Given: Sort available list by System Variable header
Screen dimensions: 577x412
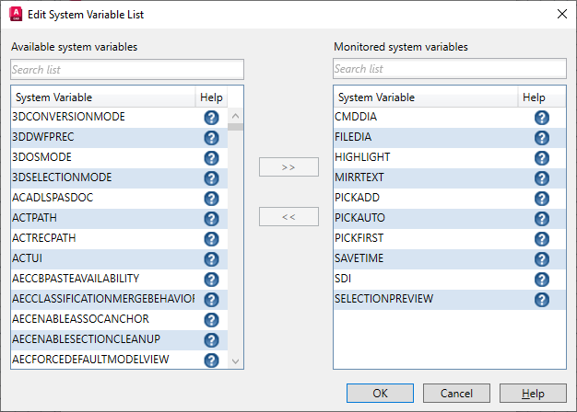Looking at the screenshot, I should [101, 97].
